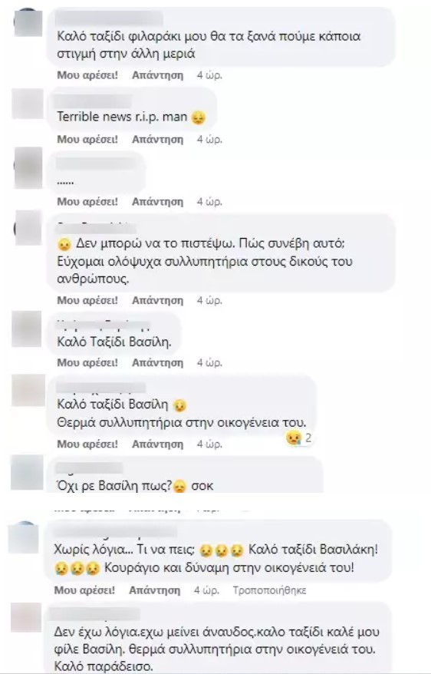Reply to the 'Δεν μπορώ να το πιστέψω' comment

pyautogui.click(x=157, y=300)
